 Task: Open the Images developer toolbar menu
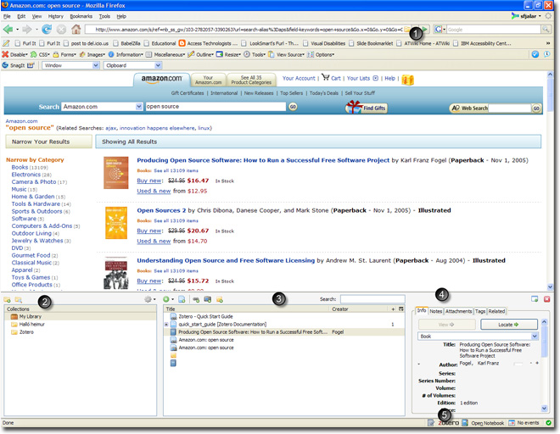tap(92, 54)
